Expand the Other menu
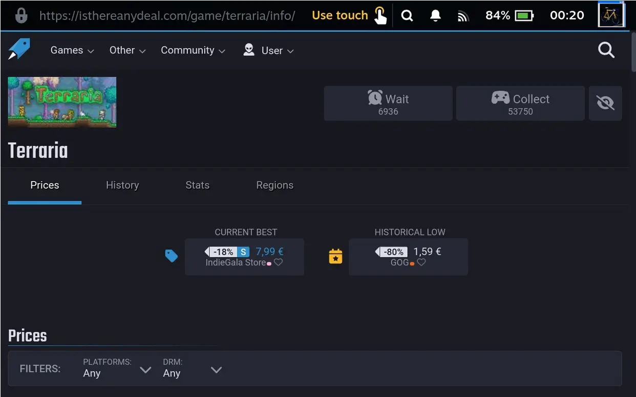Image resolution: width=636 pixels, height=397 pixels. click(128, 50)
